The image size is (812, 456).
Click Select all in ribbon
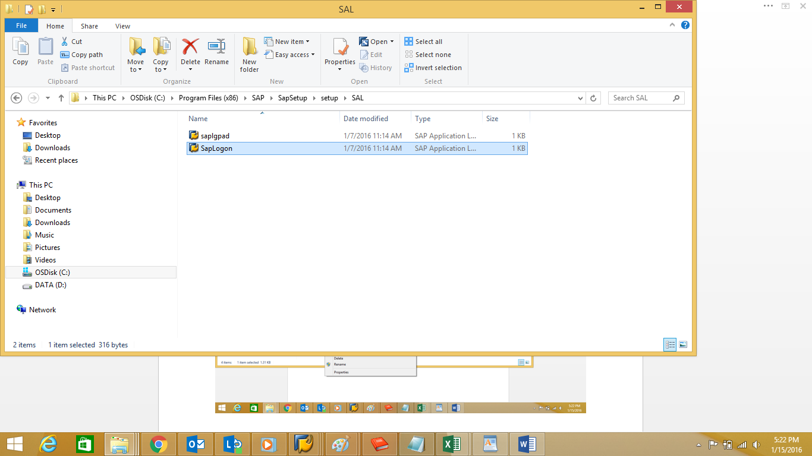[424, 42]
